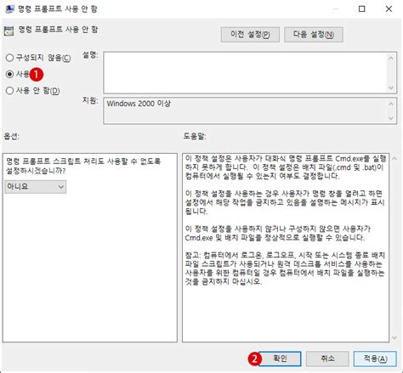
Task: Click the 다음 설정(N) button
Action: pos(314,35)
